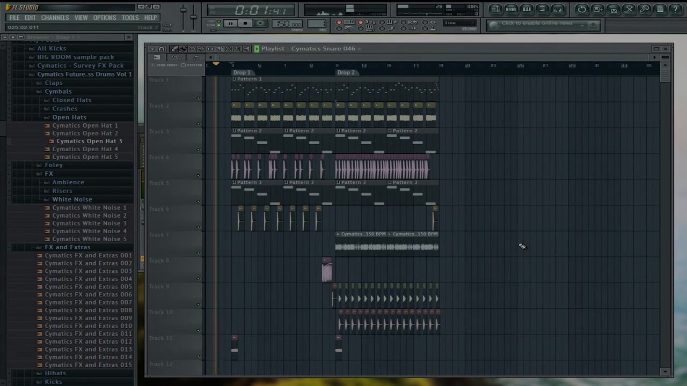Screen dimensions: 687x386
Task: Select Cymatics Open Hat 3 sample
Action: click(x=89, y=141)
